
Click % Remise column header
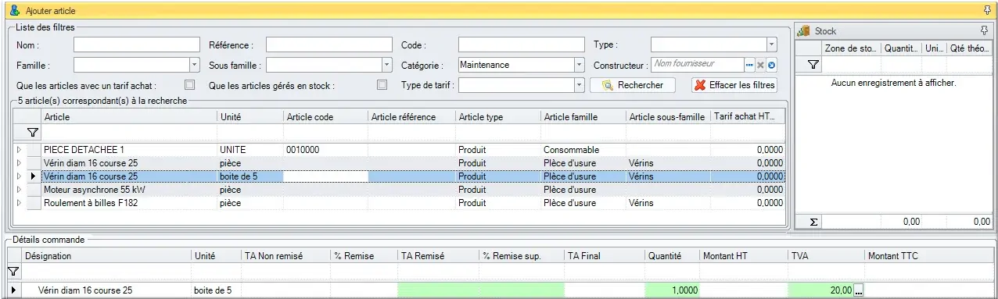[364, 256]
